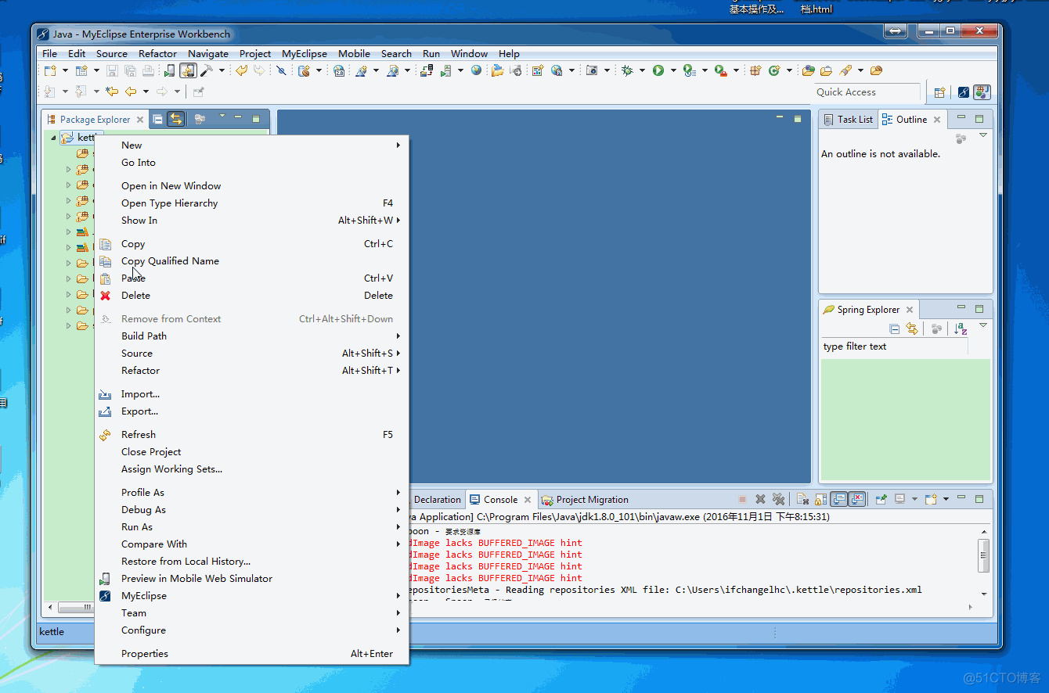Click the Console vertical scrollbar thumb
Viewport: 1049px width, 693px height.
[984, 555]
